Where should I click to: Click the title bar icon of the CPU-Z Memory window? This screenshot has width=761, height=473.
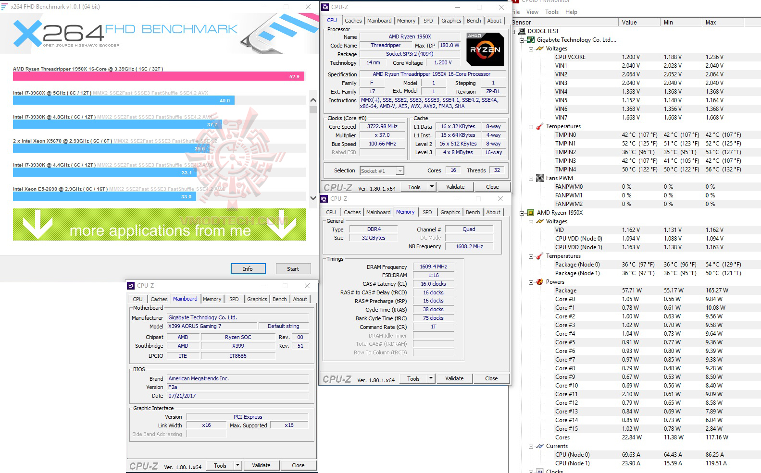(324, 199)
